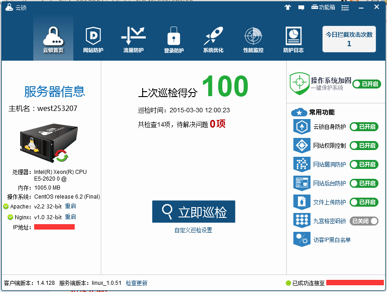387x292 pixels.
Task: Click the 立即巡检 inspect now button
Action: coord(193,212)
